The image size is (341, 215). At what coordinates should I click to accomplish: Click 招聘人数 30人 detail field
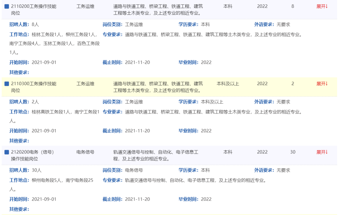[26, 170]
